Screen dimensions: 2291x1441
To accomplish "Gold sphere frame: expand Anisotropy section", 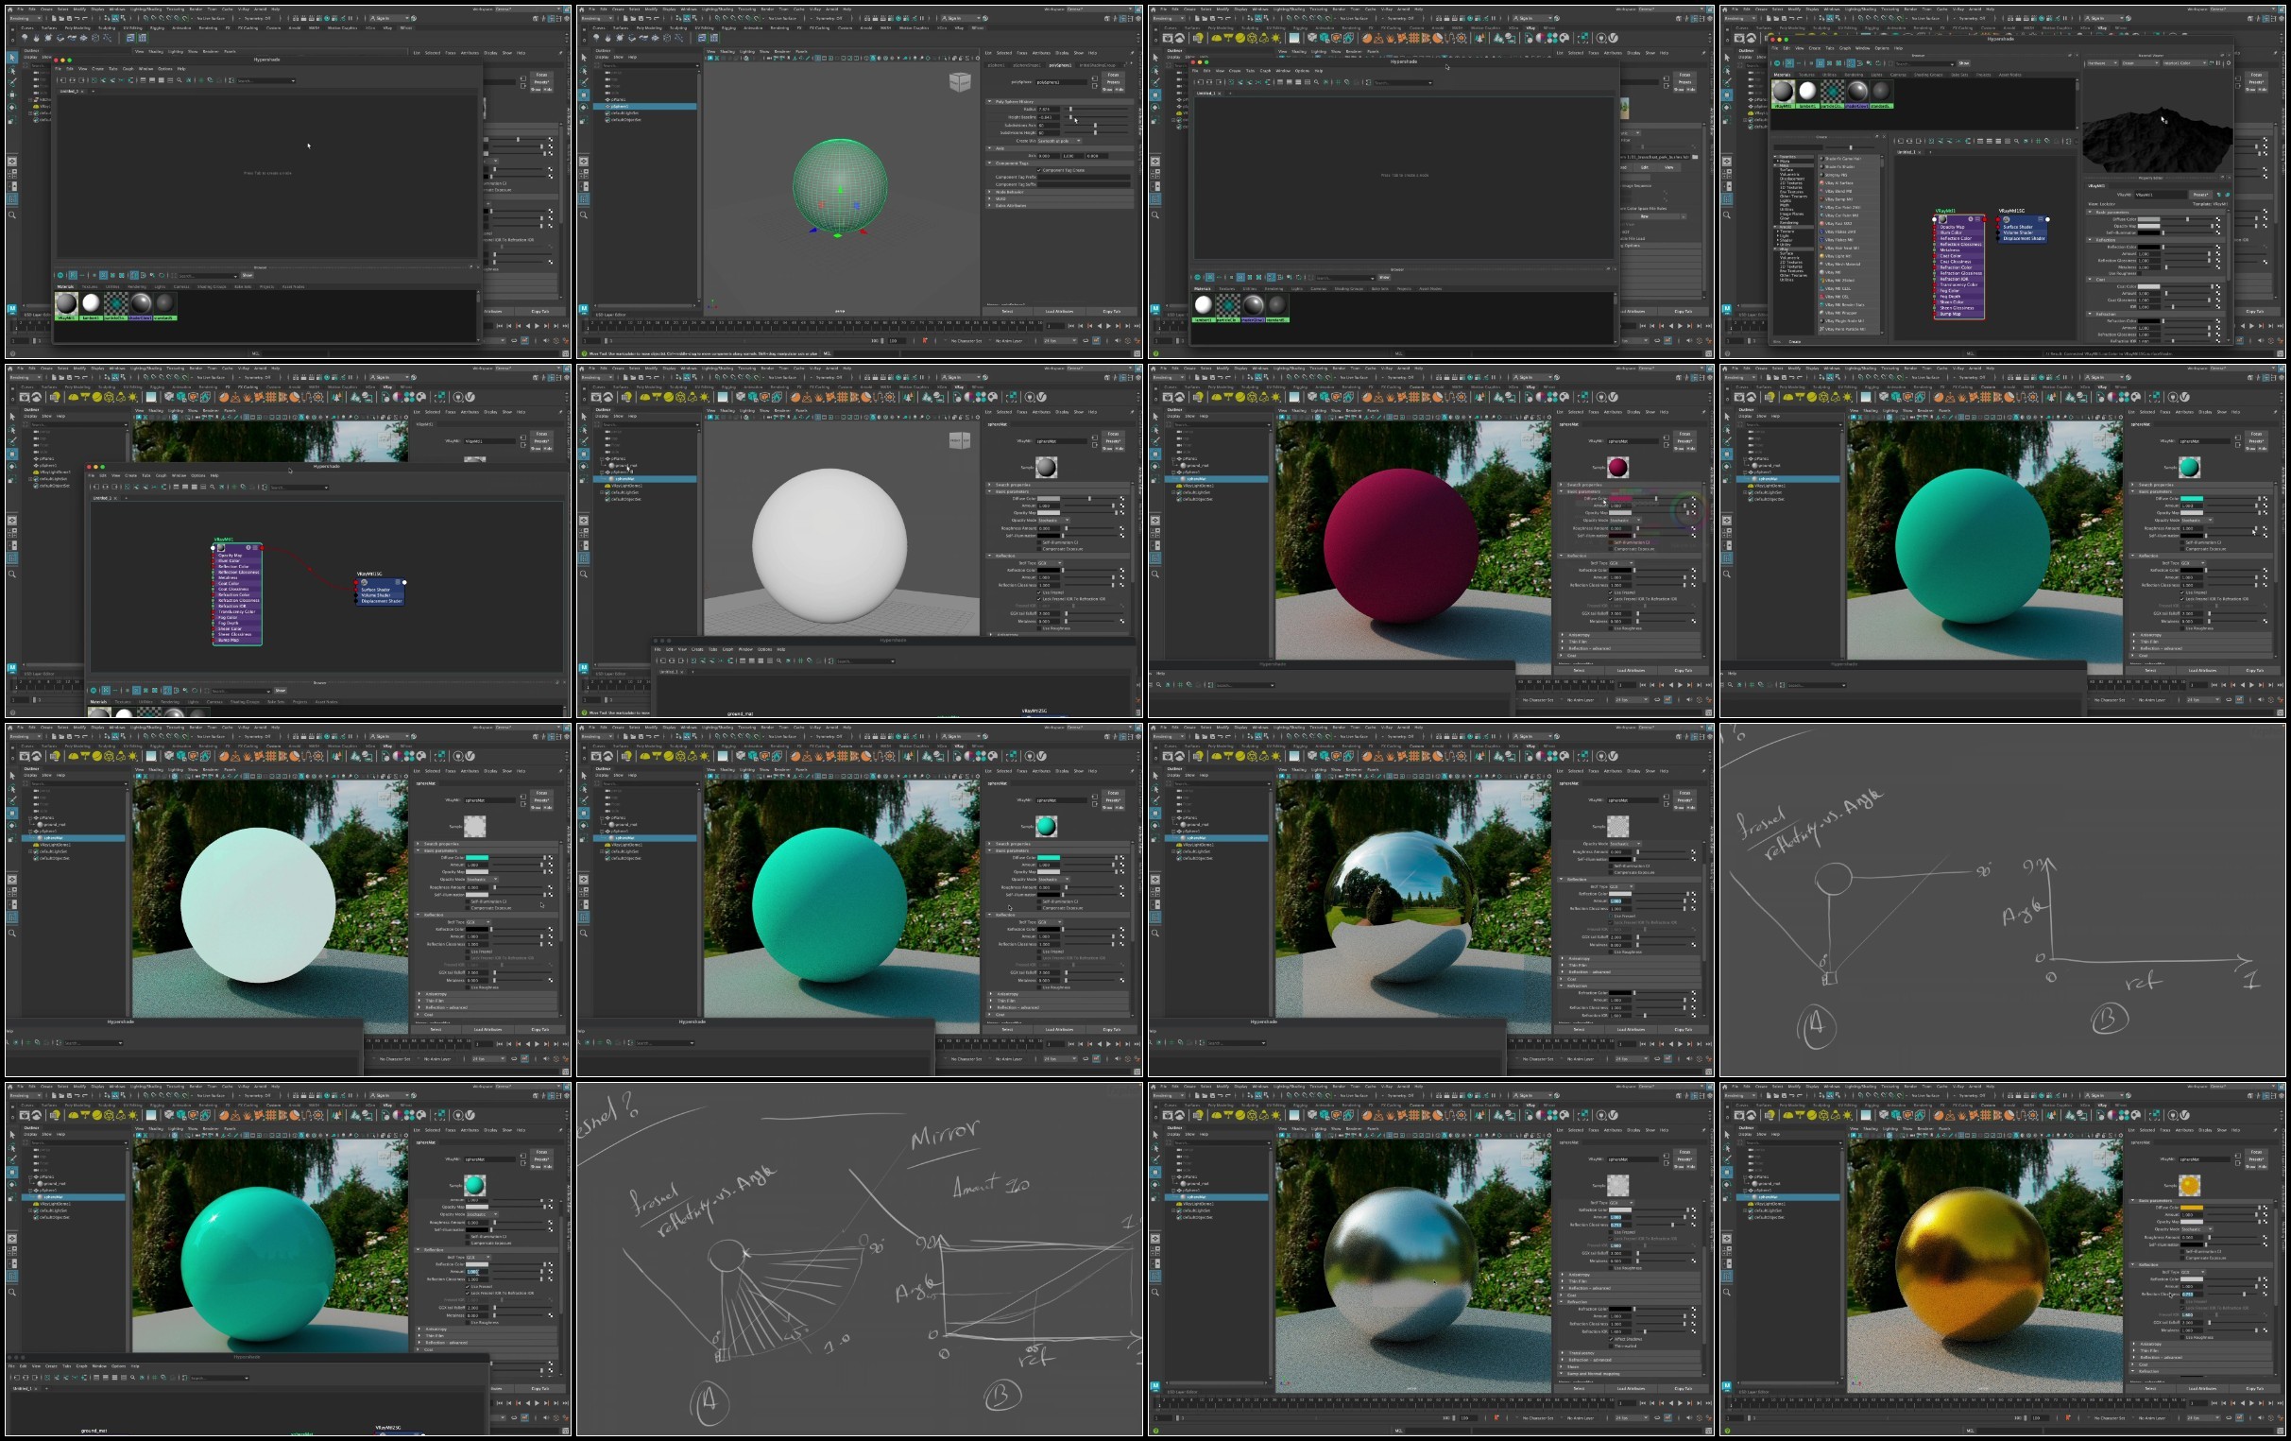I will (x=2201, y=1344).
